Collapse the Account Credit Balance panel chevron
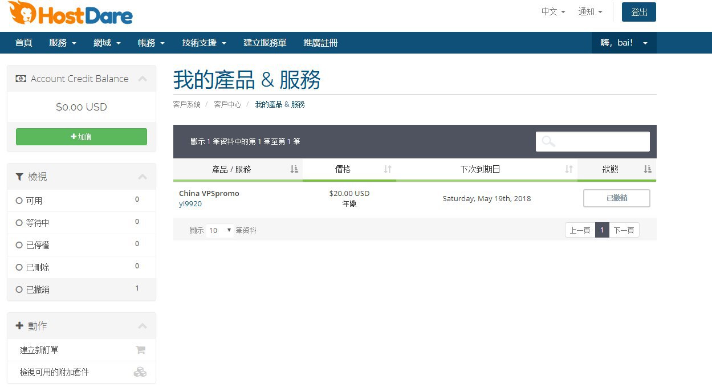This screenshot has height=392, width=712. [143, 79]
